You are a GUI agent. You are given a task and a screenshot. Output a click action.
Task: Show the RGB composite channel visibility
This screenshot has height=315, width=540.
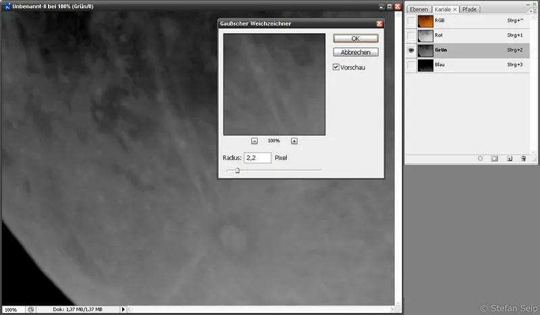point(411,21)
